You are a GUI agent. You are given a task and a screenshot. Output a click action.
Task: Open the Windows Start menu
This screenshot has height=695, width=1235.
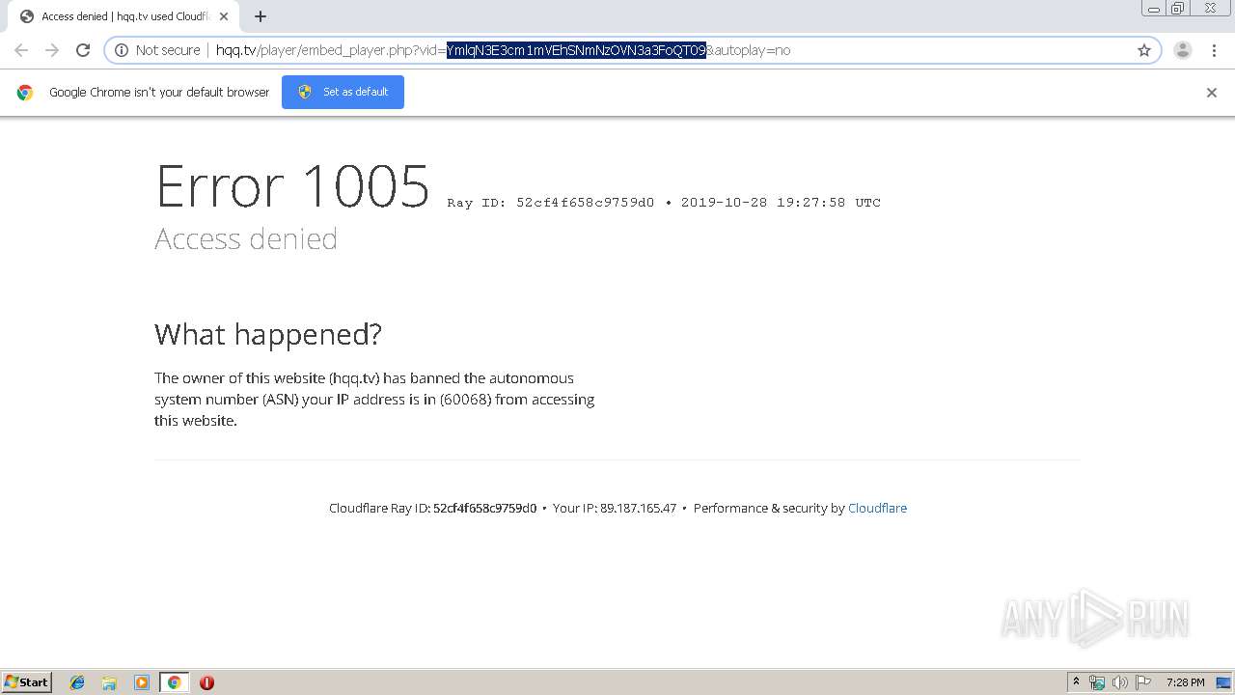click(x=27, y=682)
